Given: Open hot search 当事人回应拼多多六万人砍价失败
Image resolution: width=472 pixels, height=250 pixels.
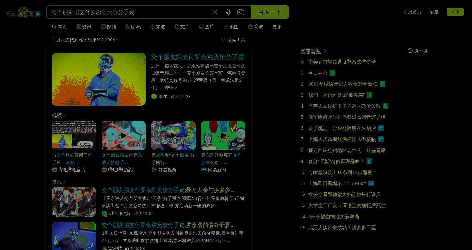Looking at the screenshot, I should coord(344,106).
